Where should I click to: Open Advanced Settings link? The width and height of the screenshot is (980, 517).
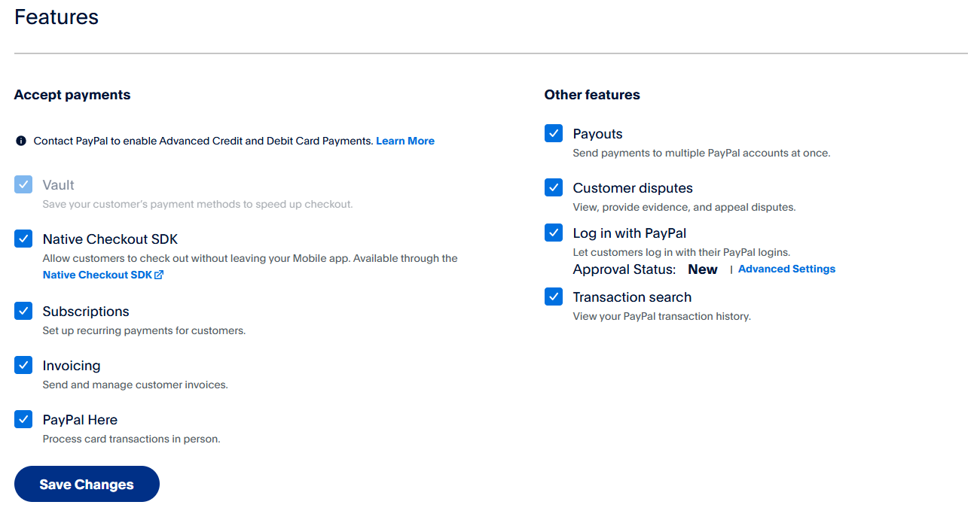pyautogui.click(x=786, y=269)
